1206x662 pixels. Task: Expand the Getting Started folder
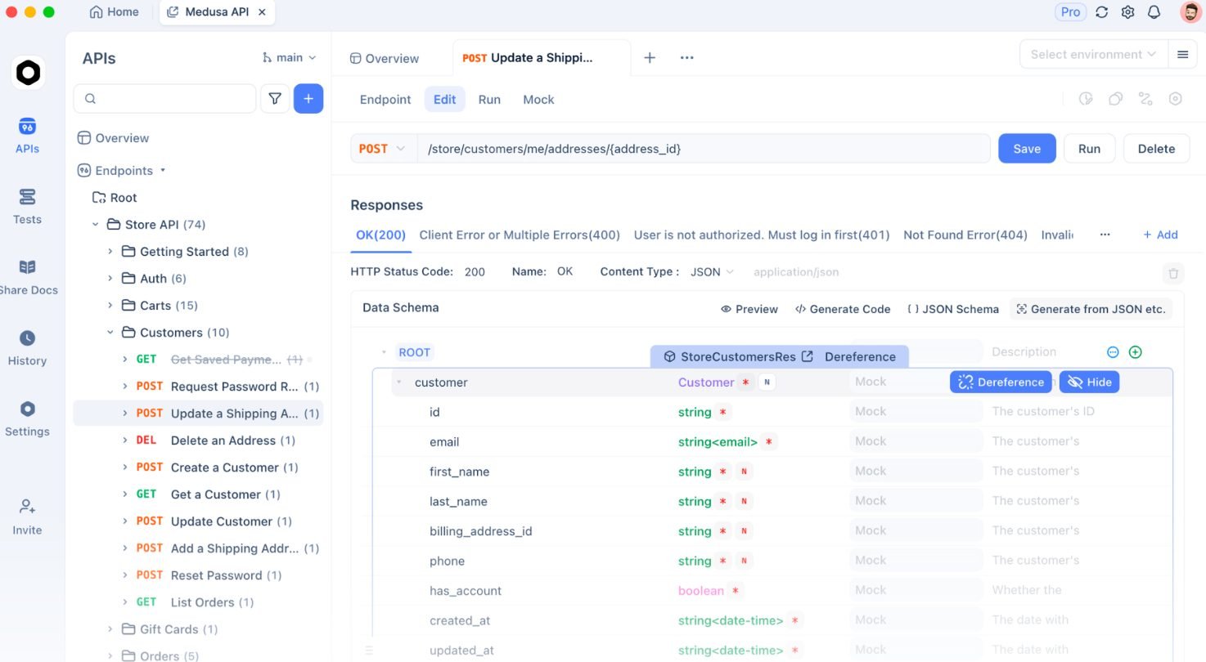110,252
